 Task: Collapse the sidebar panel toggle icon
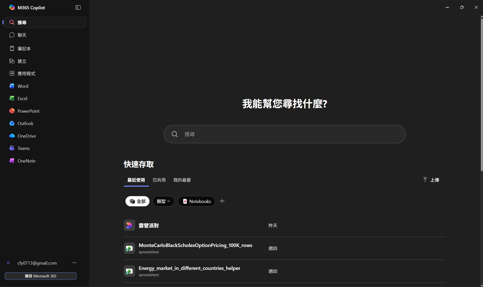click(78, 8)
